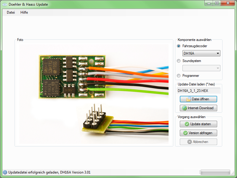The height and width of the screenshot is (178, 237).
Task: Maximize the Doehler & Haass Update window
Action: [217, 3]
